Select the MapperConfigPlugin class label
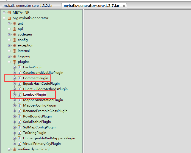This screenshot has height=153, width=191. pyautogui.click(x=40, y=105)
